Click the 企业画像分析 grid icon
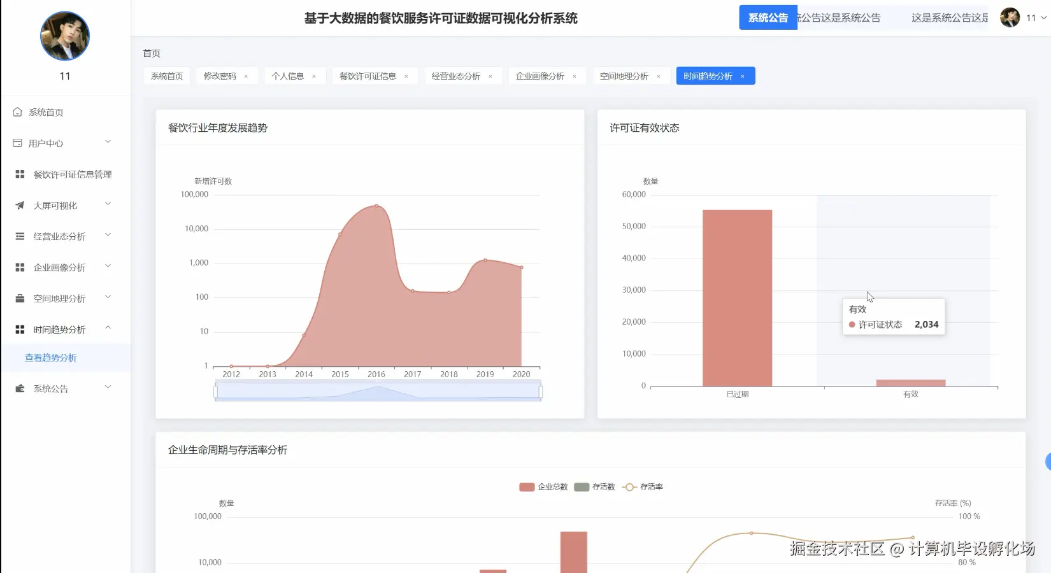This screenshot has width=1051, height=573. tap(18, 267)
